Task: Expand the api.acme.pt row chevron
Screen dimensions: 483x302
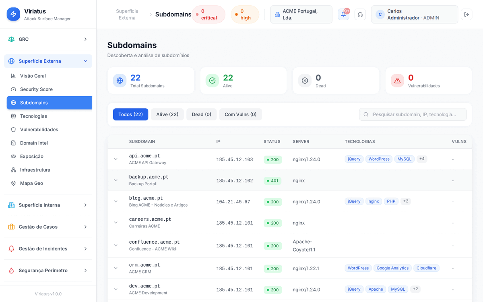Action: pos(116,159)
